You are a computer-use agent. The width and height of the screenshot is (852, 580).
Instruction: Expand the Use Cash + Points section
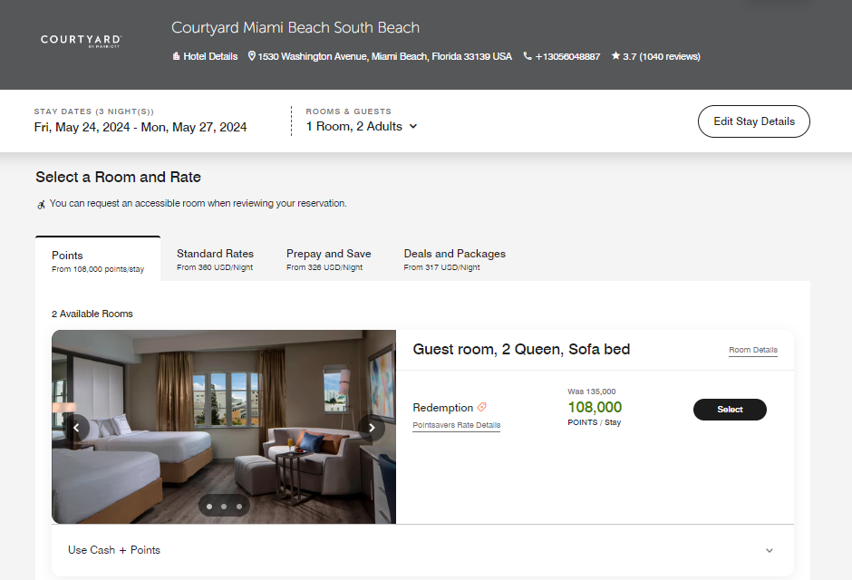click(x=770, y=550)
